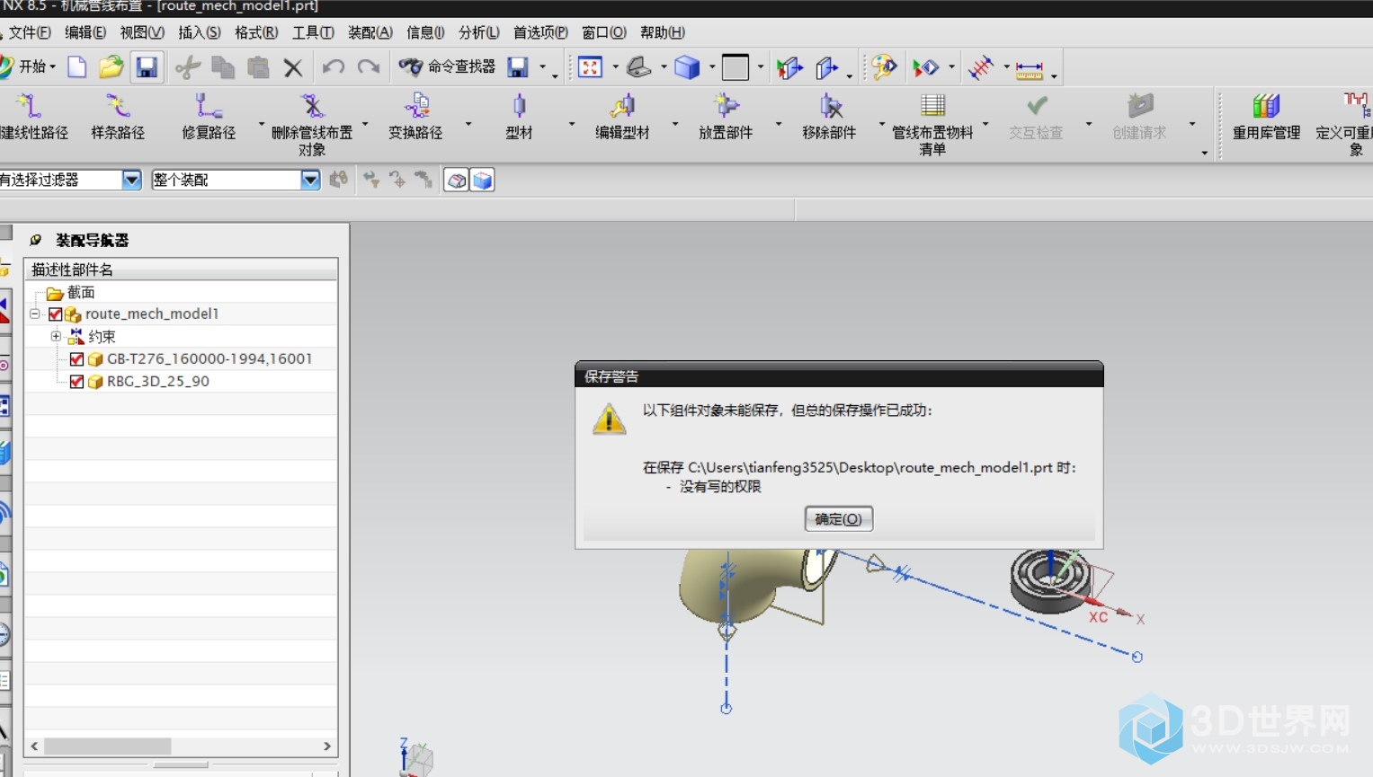The width and height of the screenshot is (1373, 777).
Task: Open the 文件(F) menu
Action: [x=29, y=32]
